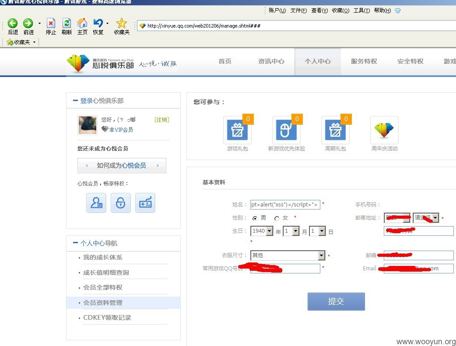Go to the 资讯中心 navigation tab
This screenshot has height=346, width=456.
click(x=271, y=61)
